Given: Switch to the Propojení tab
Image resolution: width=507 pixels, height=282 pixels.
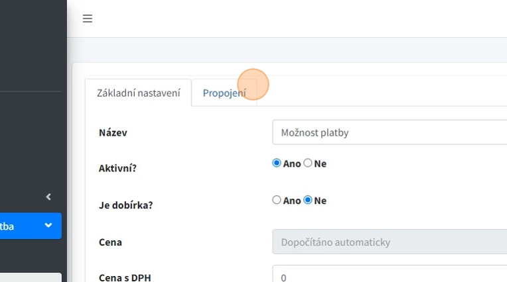Looking at the screenshot, I should click(x=224, y=93).
